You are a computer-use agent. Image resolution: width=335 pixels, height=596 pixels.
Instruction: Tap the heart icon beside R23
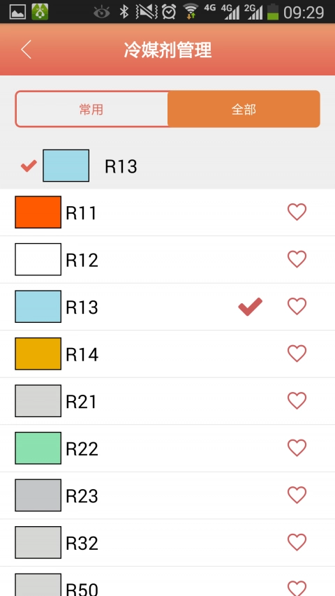(x=297, y=495)
